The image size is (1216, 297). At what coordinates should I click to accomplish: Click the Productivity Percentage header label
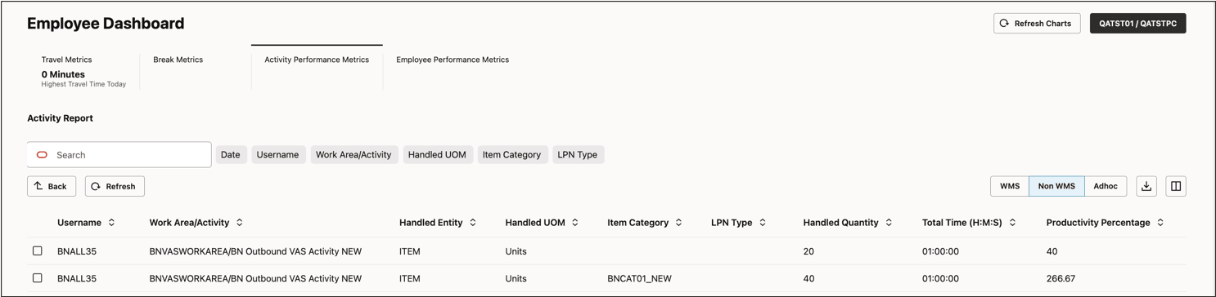tap(1098, 223)
